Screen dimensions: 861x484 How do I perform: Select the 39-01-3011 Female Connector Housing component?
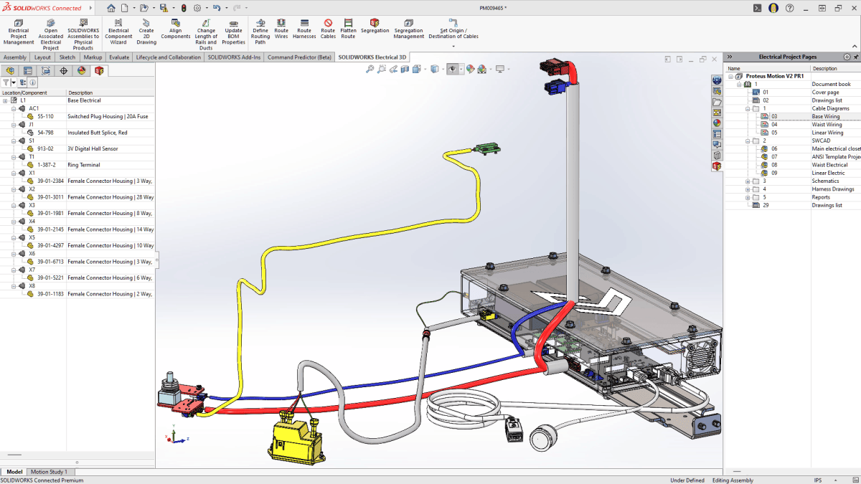(x=50, y=197)
